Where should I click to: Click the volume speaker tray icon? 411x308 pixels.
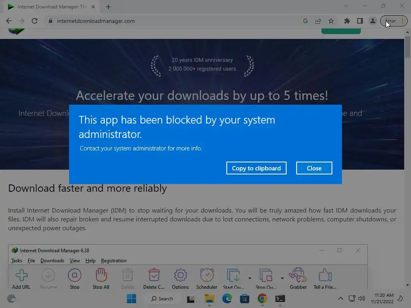coord(362,298)
